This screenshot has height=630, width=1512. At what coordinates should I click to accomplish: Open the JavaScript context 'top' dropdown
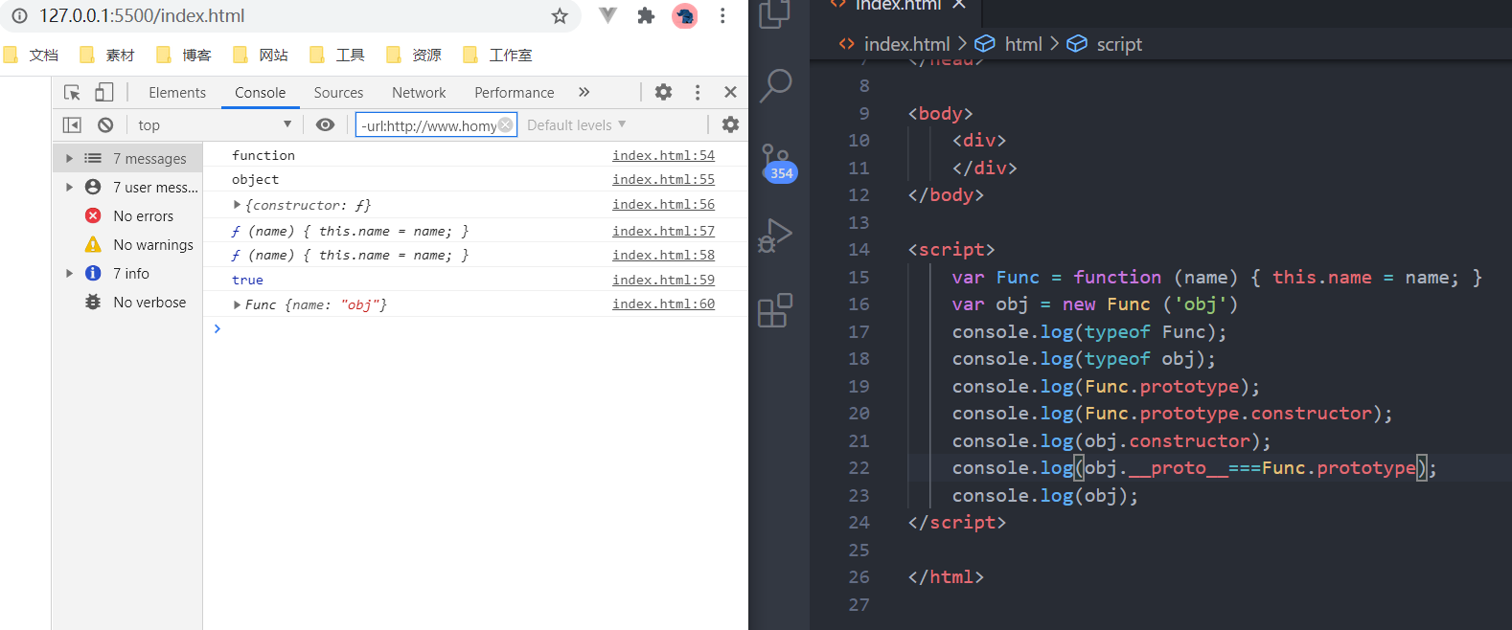215,124
